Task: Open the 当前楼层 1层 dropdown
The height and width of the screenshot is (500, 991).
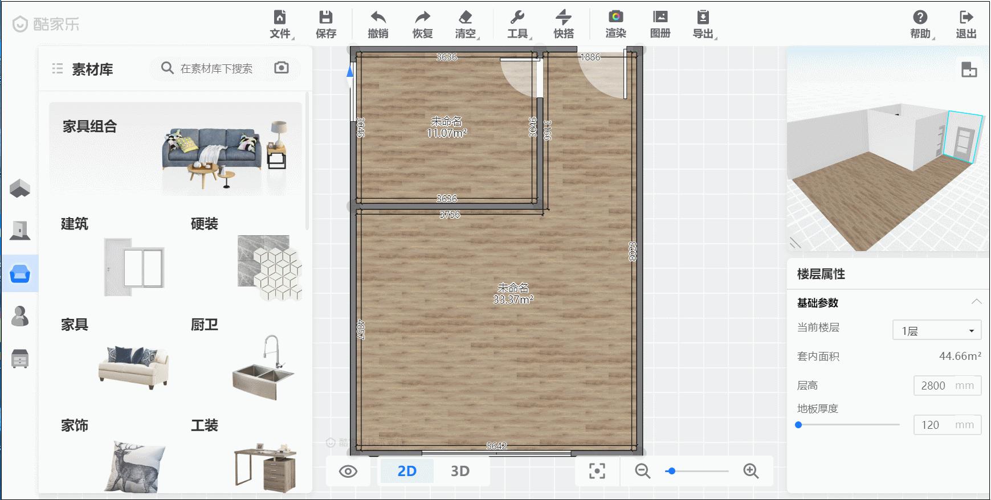Action: point(937,330)
